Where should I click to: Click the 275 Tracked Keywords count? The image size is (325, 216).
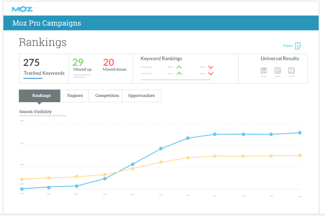[x=31, y=63]
